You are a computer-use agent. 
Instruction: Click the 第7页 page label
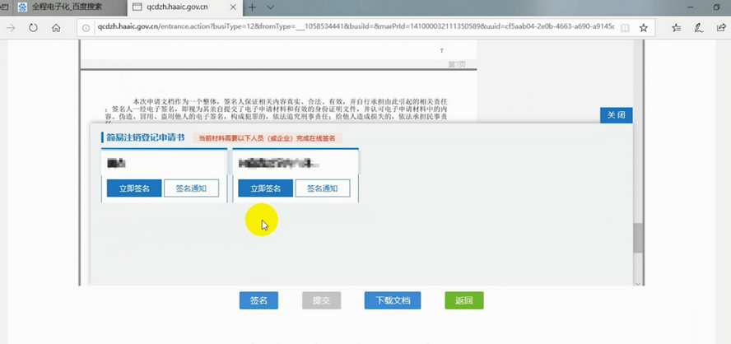(457, 64)
